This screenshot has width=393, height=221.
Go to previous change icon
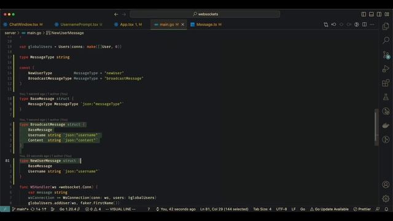[x=333, y=25]
